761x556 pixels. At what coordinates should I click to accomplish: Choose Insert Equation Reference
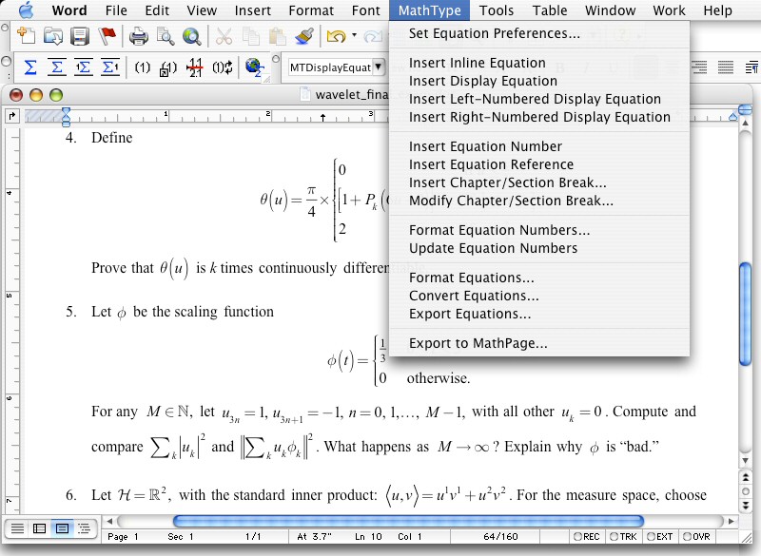539,164
